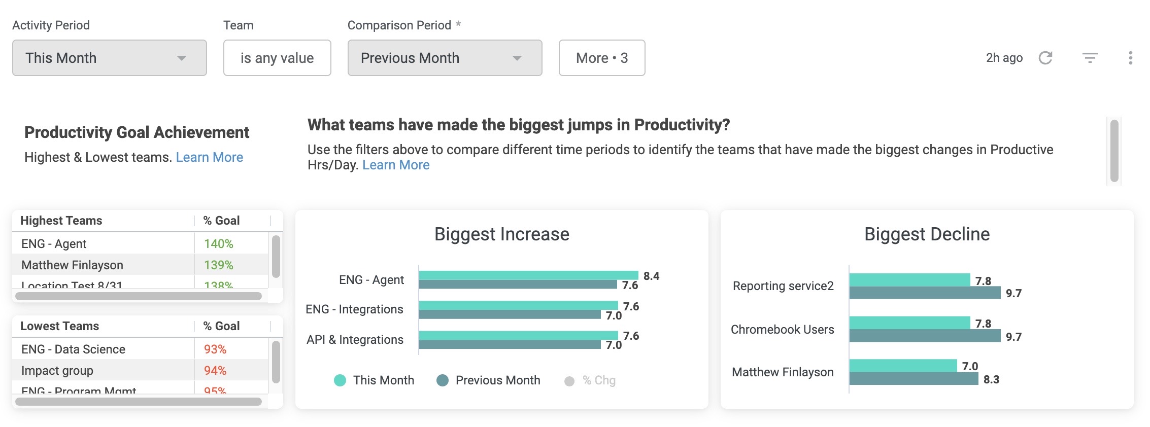Sort Lowest Teams by % Goal column

(x=221, y=326)
